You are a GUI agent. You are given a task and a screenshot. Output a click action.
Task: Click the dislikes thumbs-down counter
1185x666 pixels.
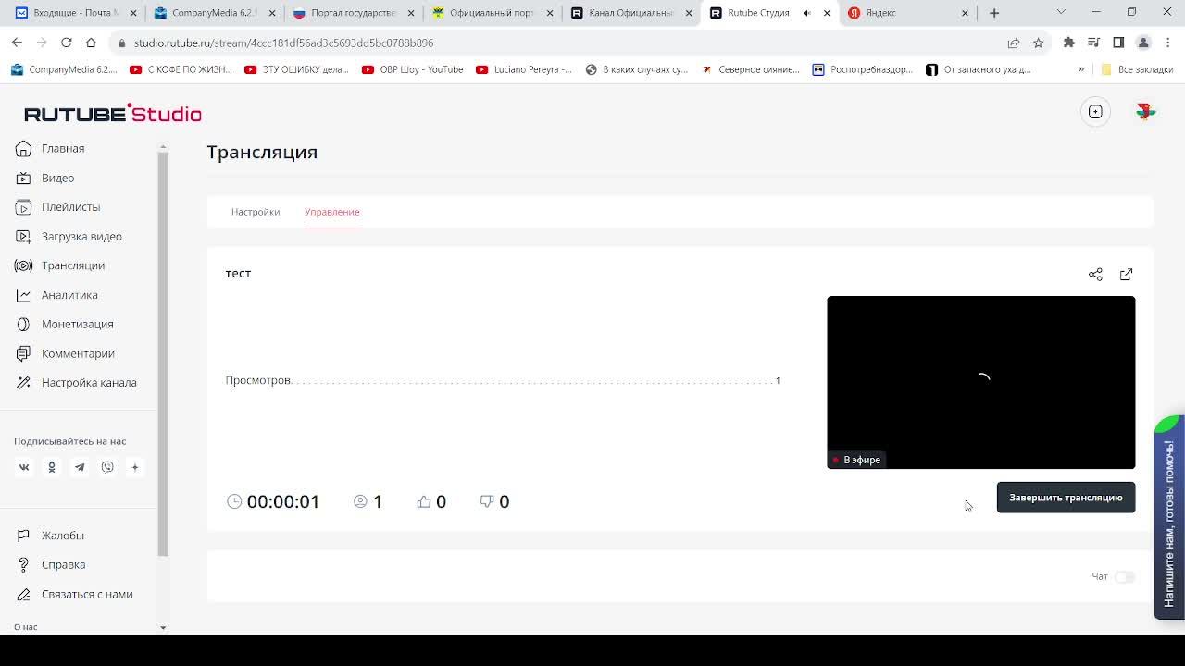coord(494,501)
